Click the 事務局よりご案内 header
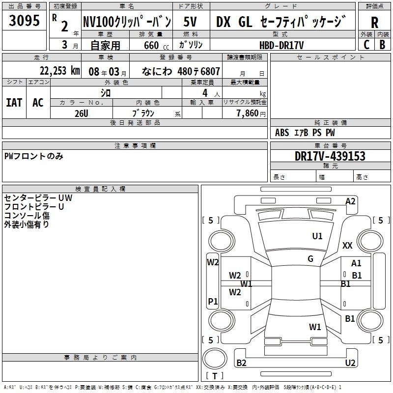The height and width of the screenshot is (393, 393). tap(100, 358)
